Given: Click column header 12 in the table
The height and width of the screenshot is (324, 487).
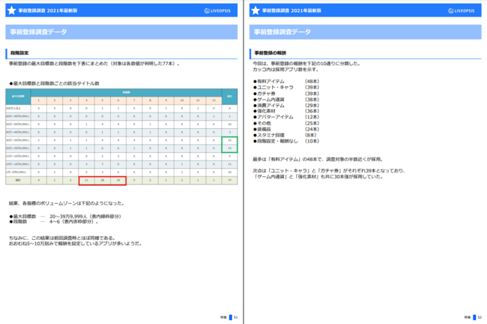Looking at the screenshot, I should [198, 100].
